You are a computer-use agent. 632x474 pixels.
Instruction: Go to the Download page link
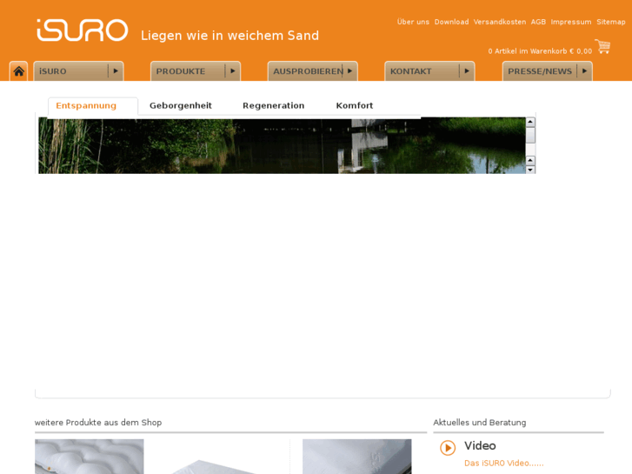coord(451,22)
